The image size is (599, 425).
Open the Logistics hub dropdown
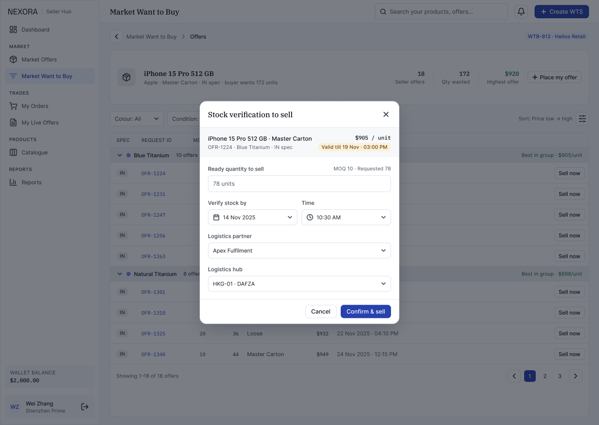[299, 284]
